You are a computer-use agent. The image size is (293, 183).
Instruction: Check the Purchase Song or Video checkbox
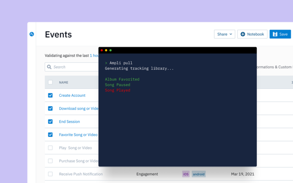[50, 161]
